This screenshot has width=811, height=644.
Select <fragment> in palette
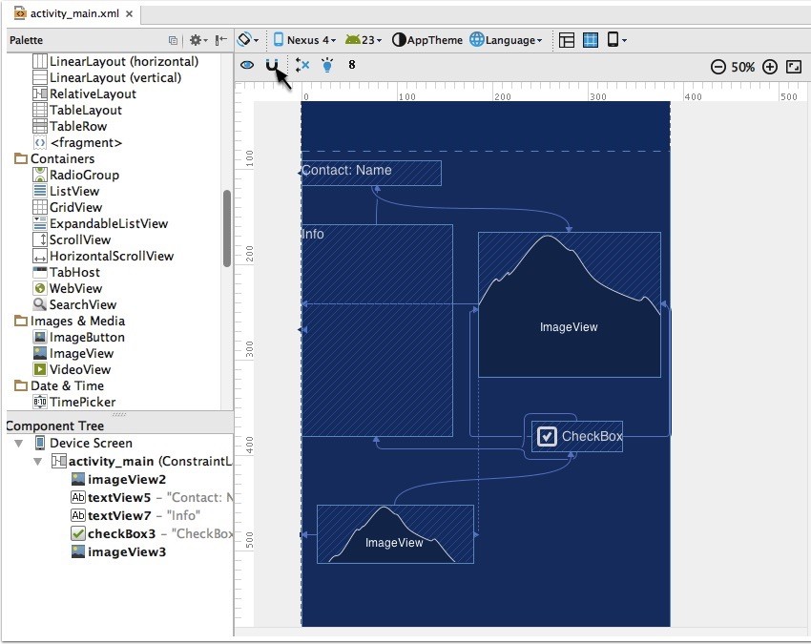pos(77,142)
